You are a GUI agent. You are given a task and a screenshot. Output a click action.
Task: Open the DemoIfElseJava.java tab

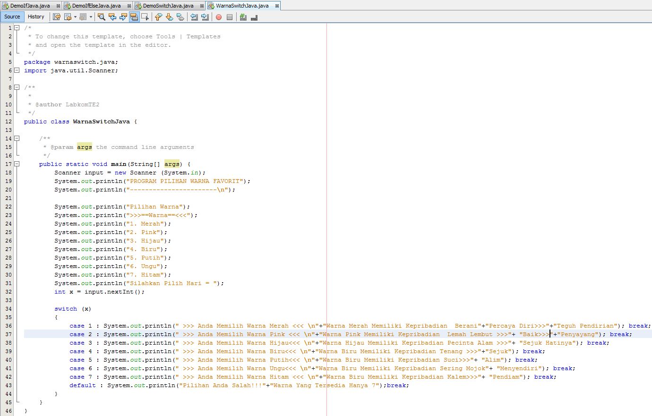click(96, 6)
